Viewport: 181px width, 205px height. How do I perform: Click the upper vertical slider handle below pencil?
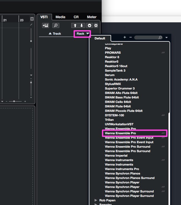pyautogui.click(x=31, y=41)
